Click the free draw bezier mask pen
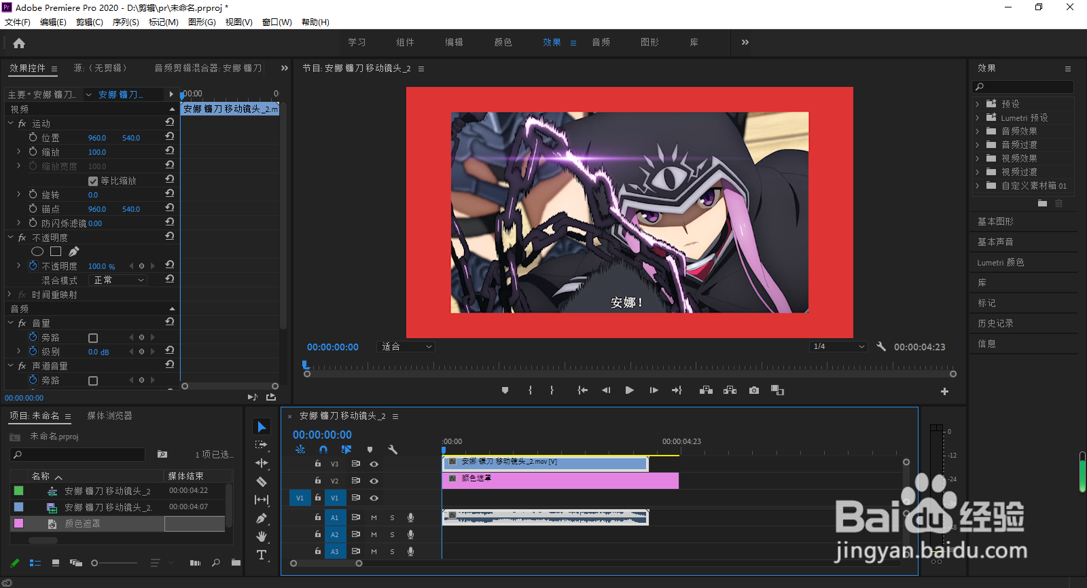This screenshot has height=588, width=1087. (x=74, y=251)
